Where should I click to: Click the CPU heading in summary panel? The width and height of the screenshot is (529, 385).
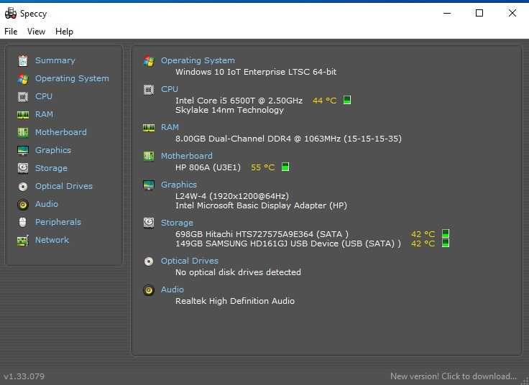[170, 89]
